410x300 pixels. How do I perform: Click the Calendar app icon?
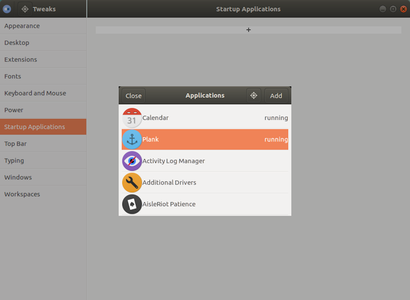click(132, 118)
